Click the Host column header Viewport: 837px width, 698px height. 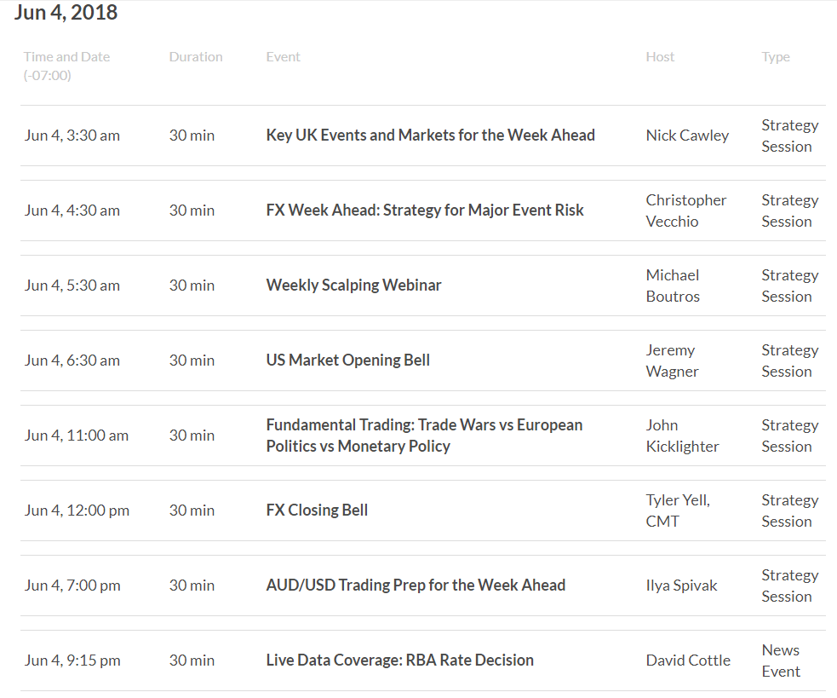pos(660,57)
